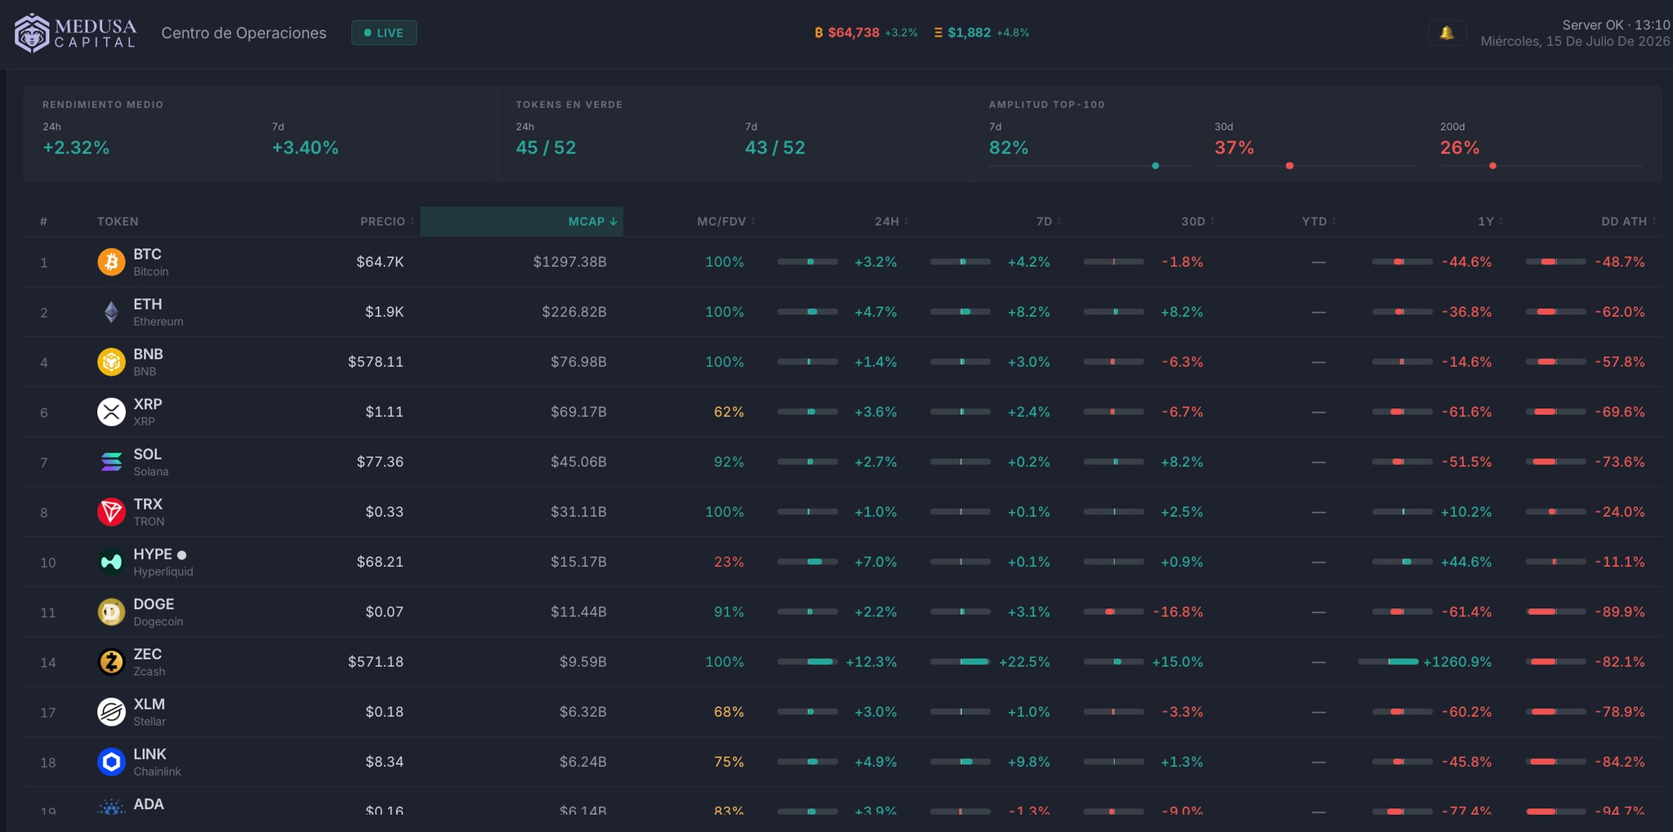
Task: Click the date Miércoles, 15 De Julio De 2026
Action: [1575, 42]
